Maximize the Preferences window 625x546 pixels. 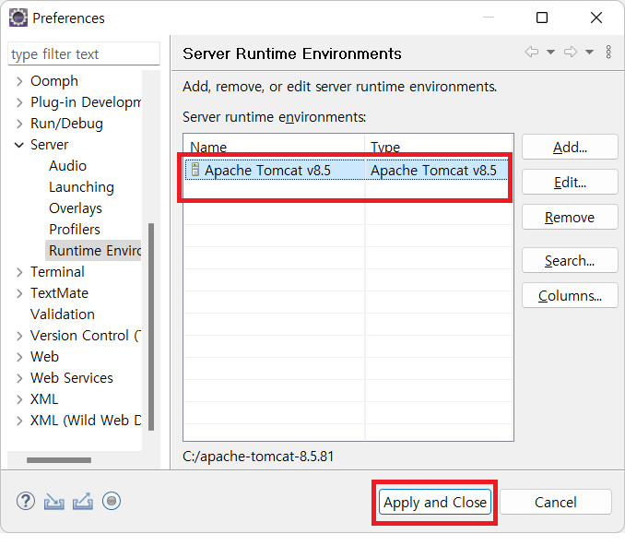point(542,18)
